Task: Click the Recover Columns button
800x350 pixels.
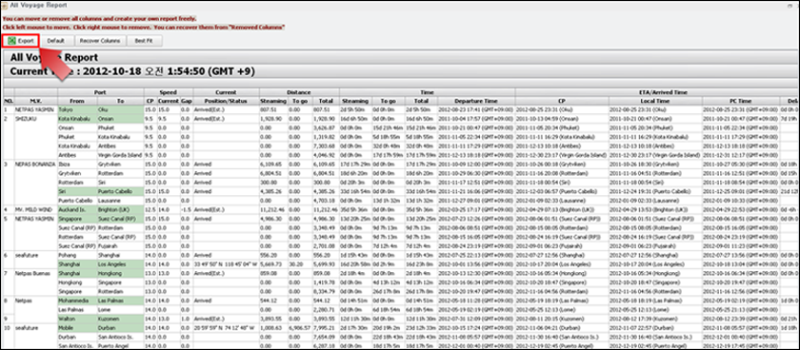Action: (100, 41)
